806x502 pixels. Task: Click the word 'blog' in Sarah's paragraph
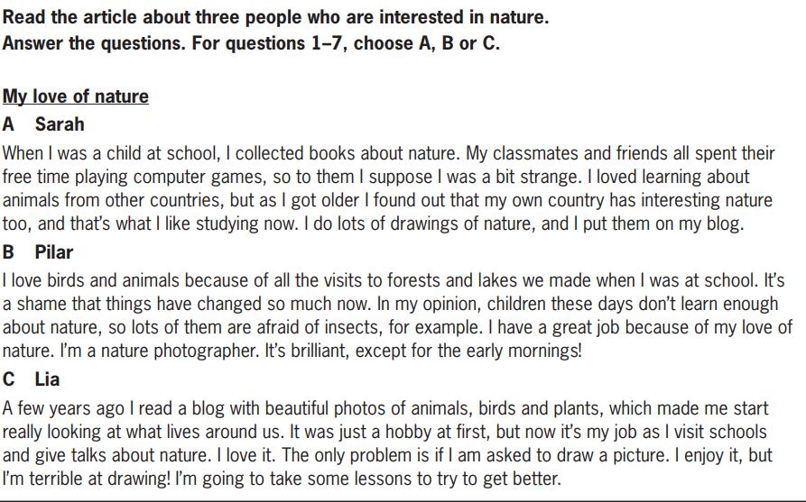point(723,224)
